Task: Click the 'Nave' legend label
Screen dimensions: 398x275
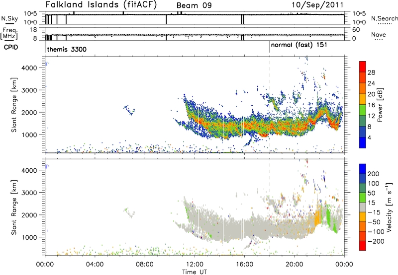Action: (x=378, y=34)
